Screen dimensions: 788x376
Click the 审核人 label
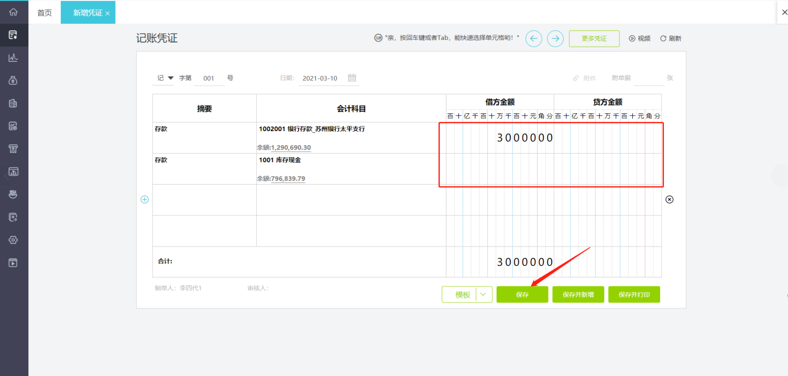click(x=258, y=288)
